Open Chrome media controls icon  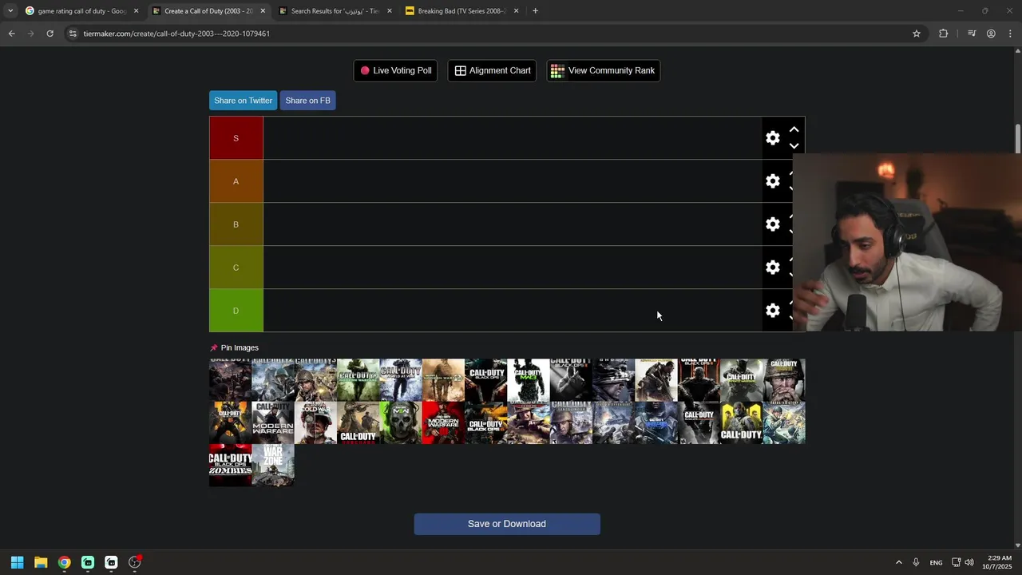[972, 34]
